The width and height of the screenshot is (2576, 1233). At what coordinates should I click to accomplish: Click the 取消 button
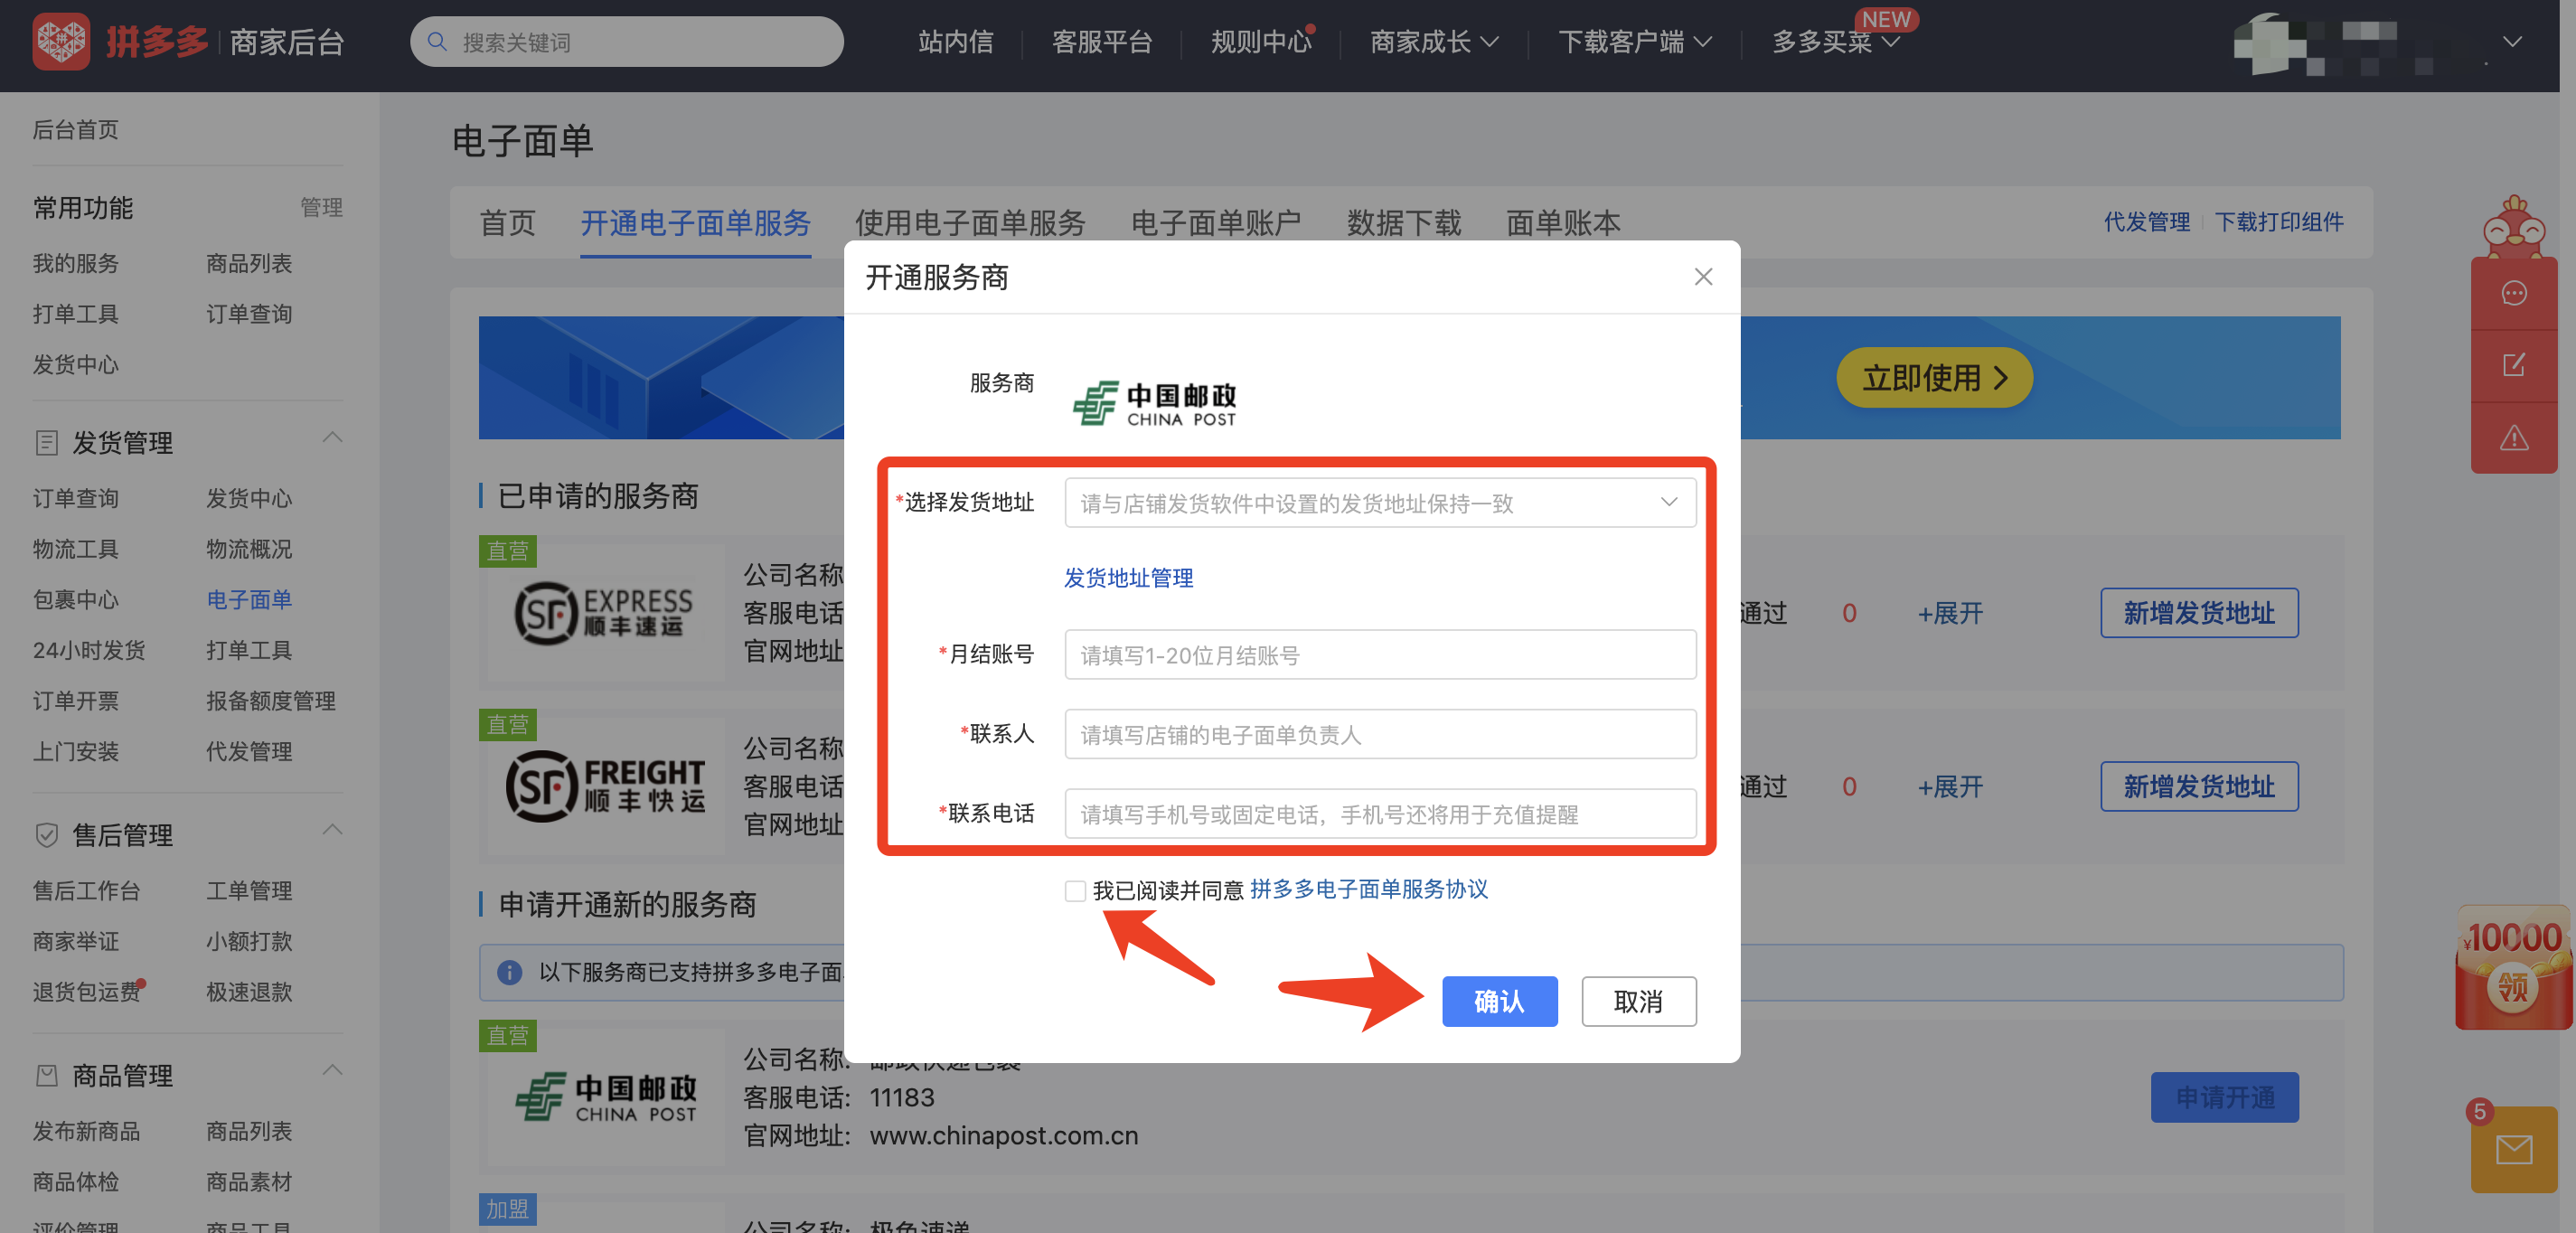[x=1638, y=1001]
